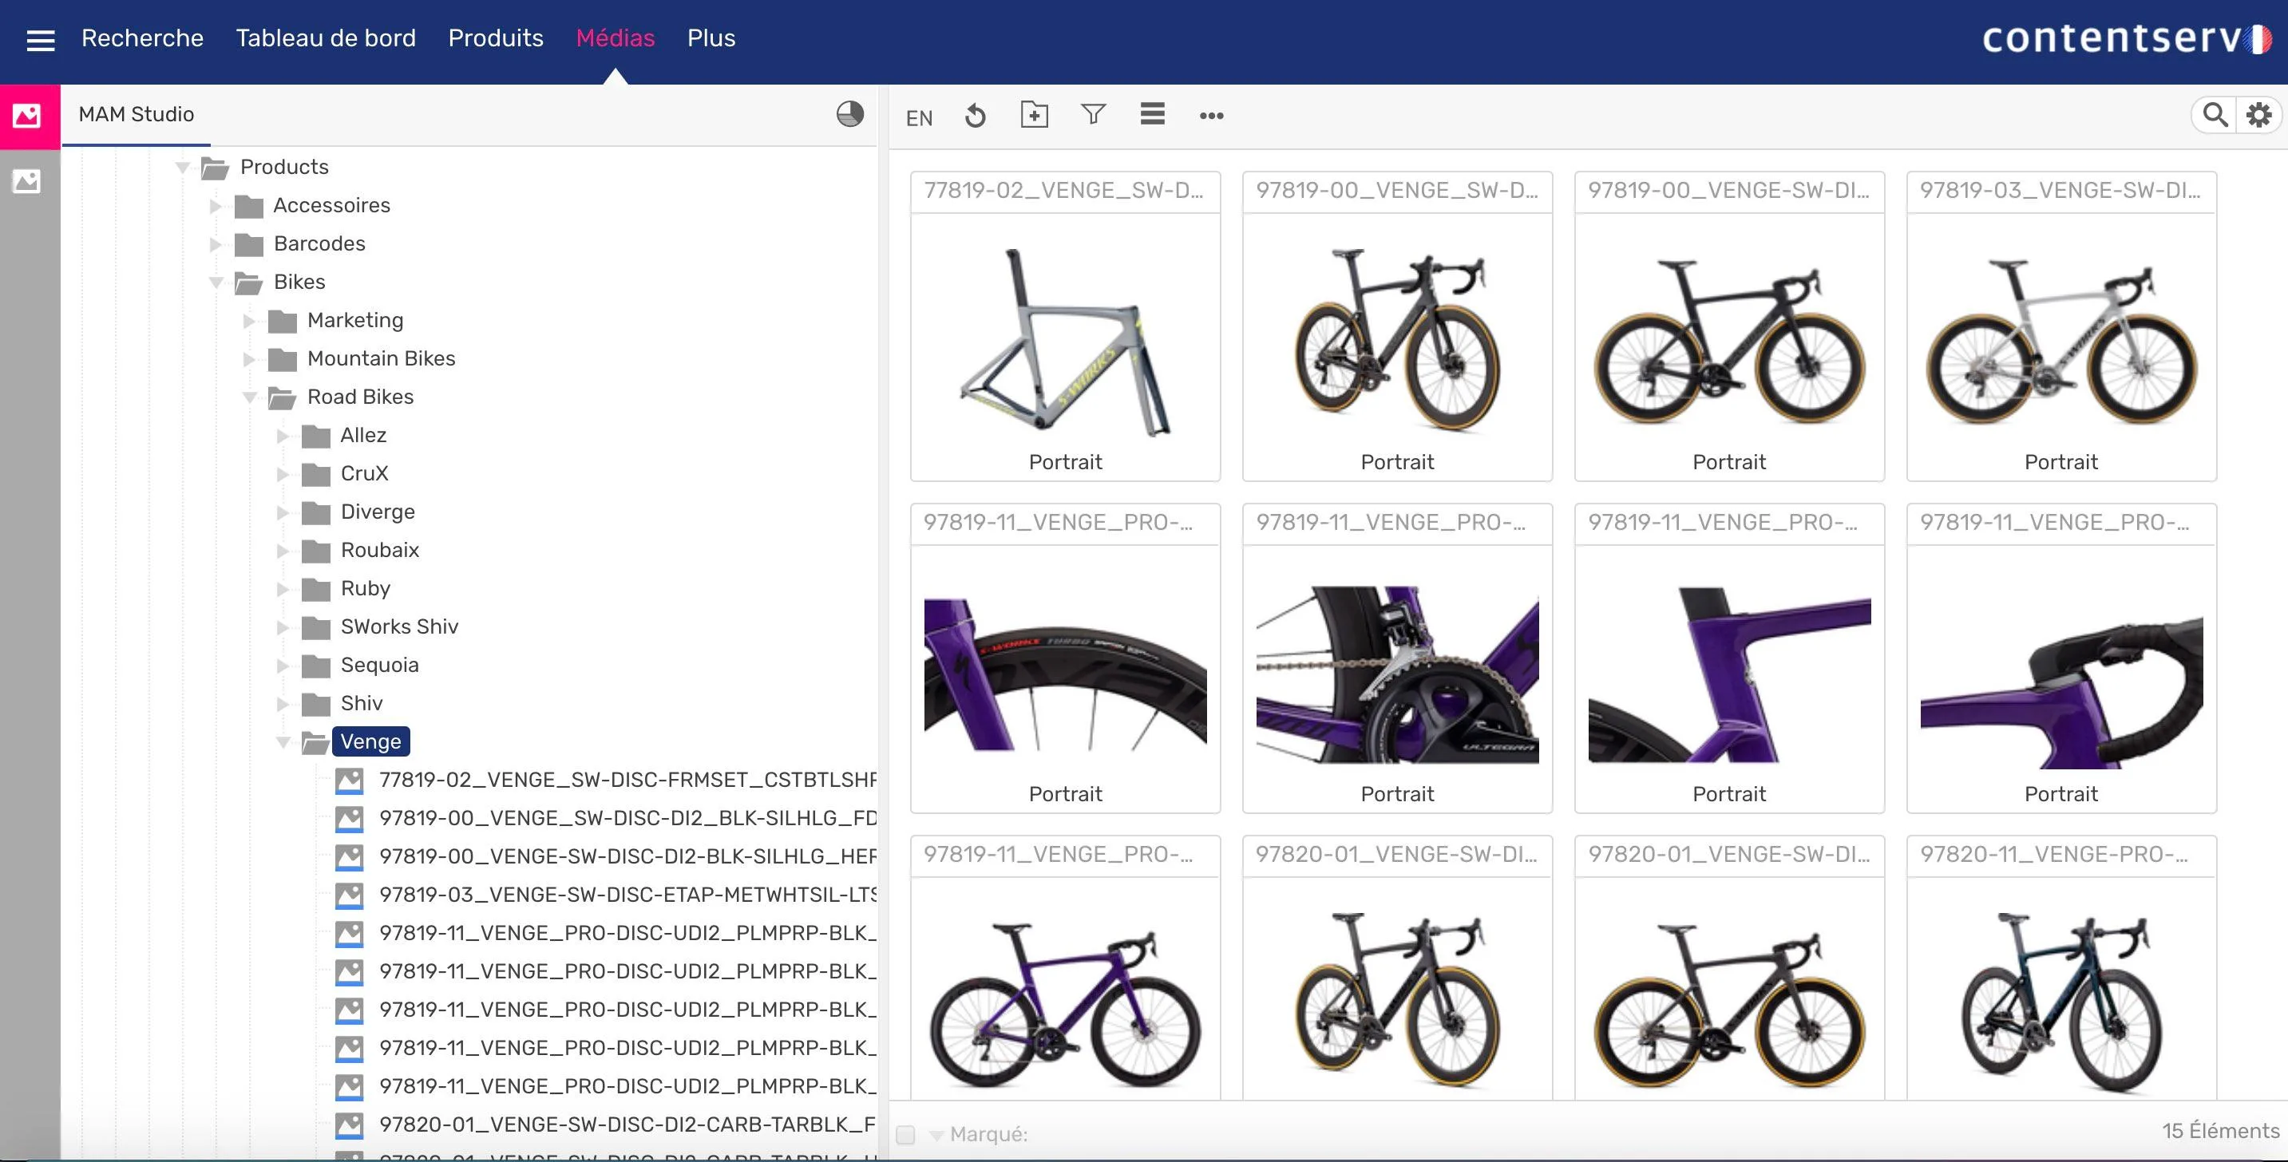This screenshot has height=1162, width=2288.
Task: Click the Diverge folder icon
Action: (316, 512)
